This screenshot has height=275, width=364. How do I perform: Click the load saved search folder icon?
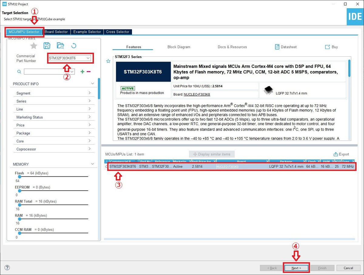pyautogui.click(x=60, y=46)
